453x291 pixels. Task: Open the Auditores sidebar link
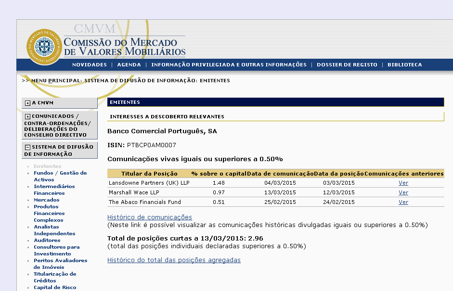pyautogui.click(x=47, y=240)
